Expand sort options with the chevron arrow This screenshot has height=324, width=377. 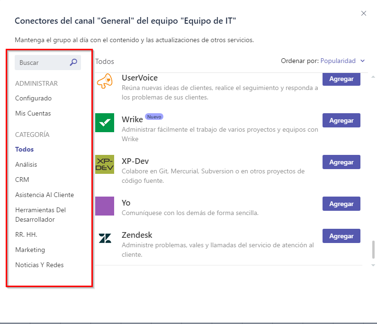pyautogui.click(x=363, y=61)
